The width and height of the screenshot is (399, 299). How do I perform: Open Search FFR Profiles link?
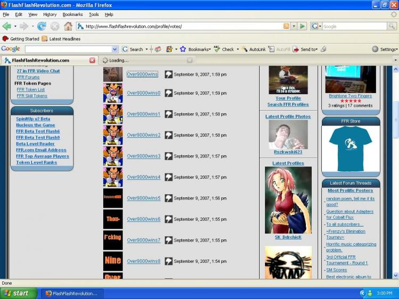click(x=288, y=105)
